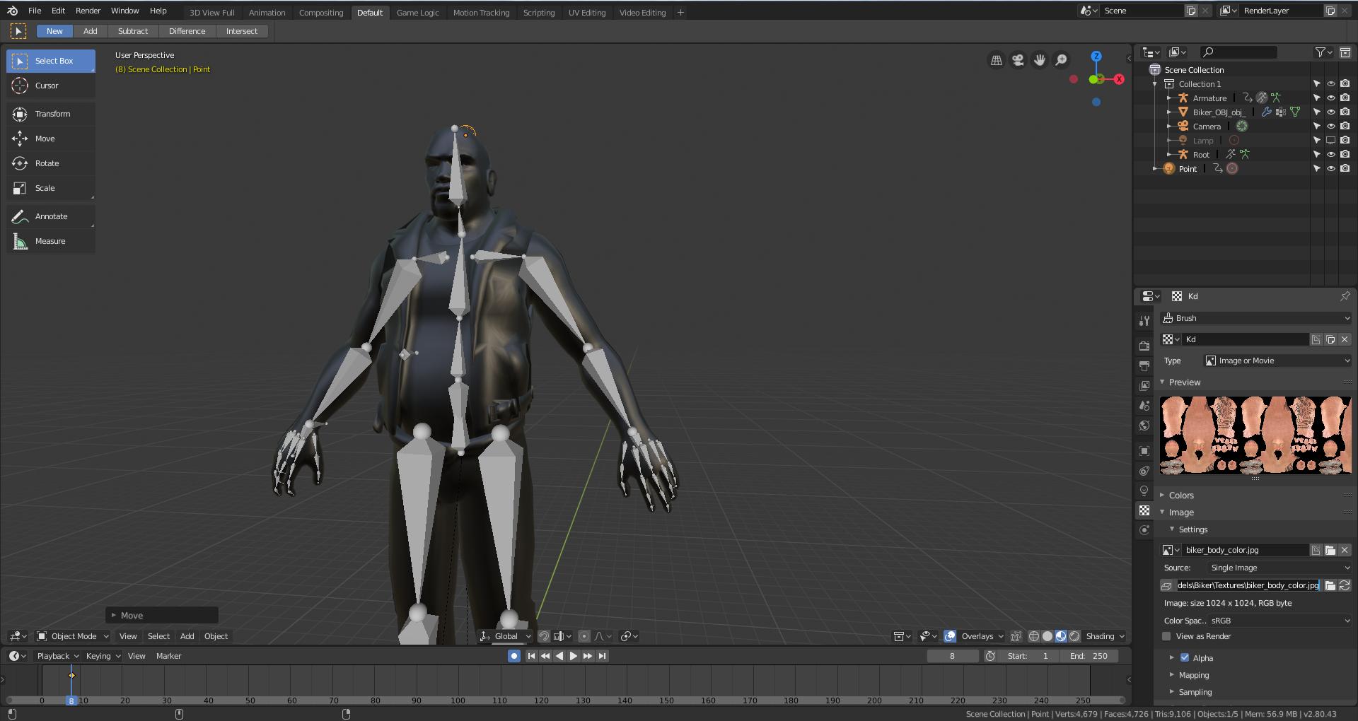Hide the Armature in viewport
The height and width of the screenshot is (721, 1358).
tap(1330, 98)
